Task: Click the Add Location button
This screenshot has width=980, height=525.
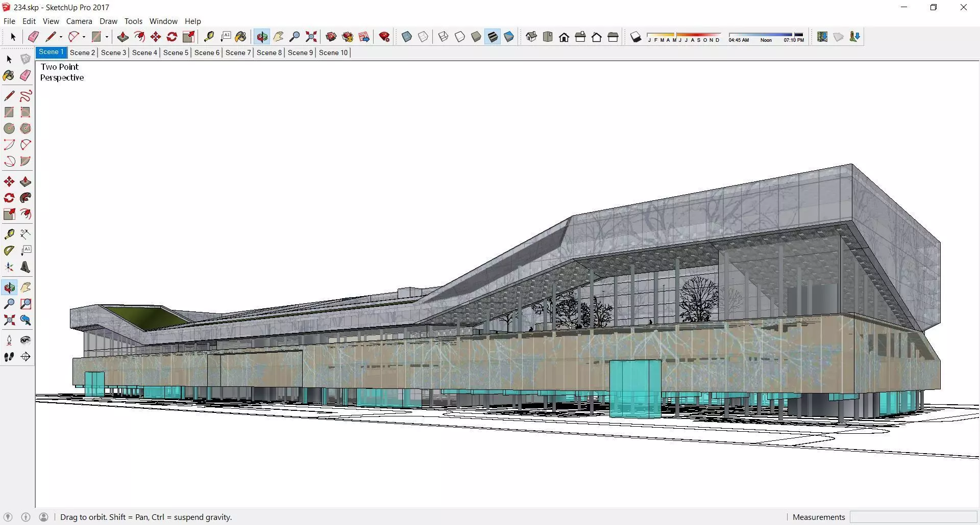Action: pyautogui.click(x=822, y=37)
